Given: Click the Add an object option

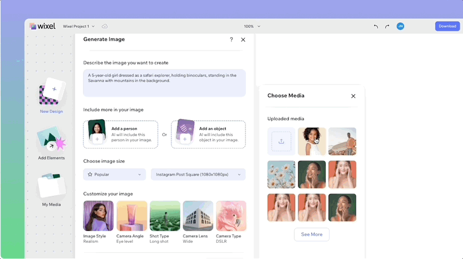Looking at the screenshot, I should pos(208,134).
